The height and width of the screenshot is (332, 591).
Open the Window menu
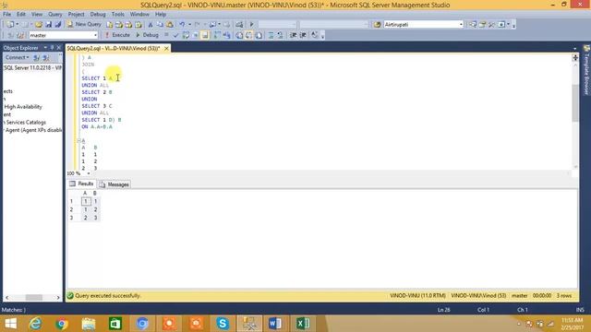[139, 15]
